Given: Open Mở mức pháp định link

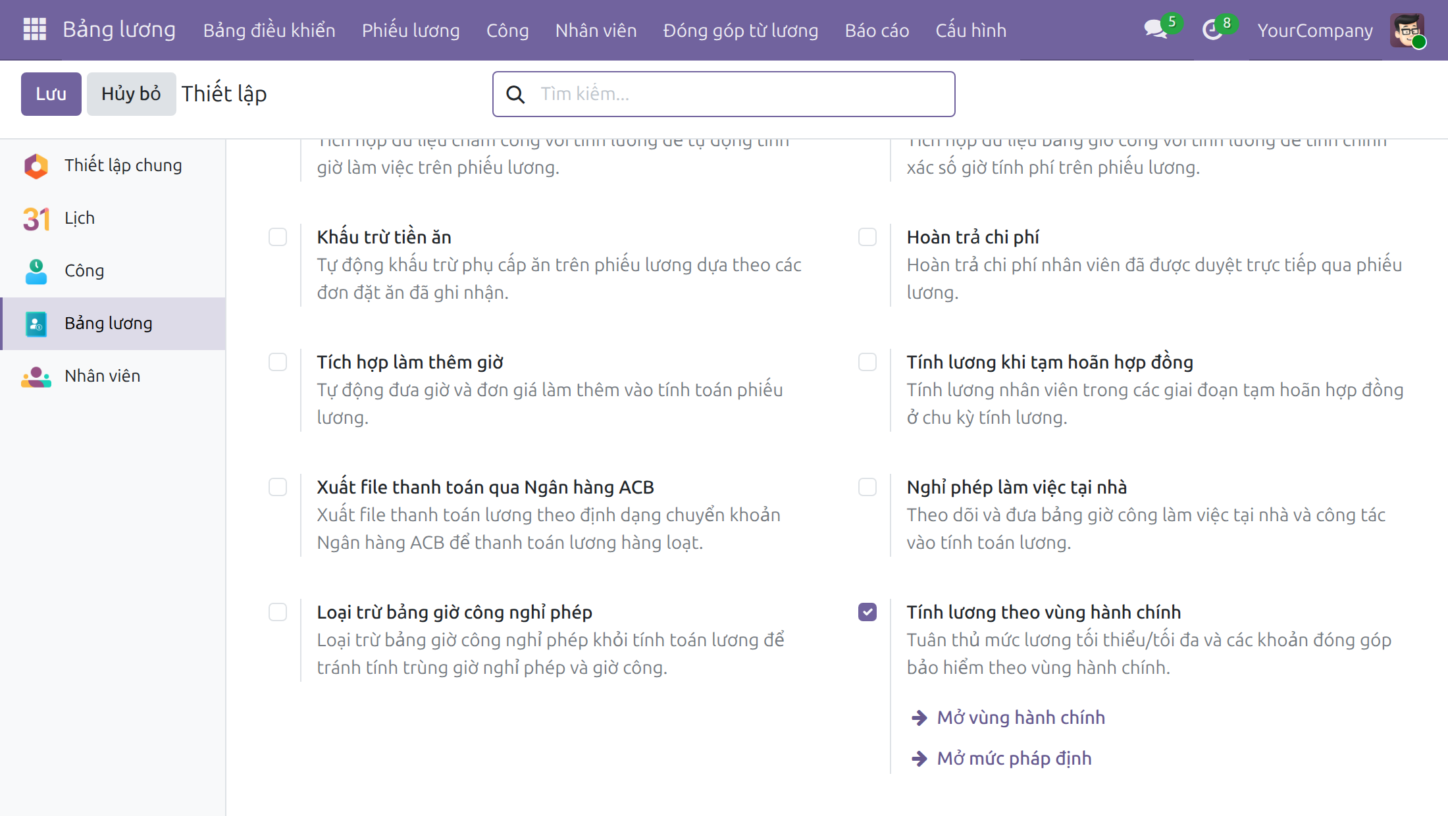Looking at the screenshot, I should [x=1014, y=758].
